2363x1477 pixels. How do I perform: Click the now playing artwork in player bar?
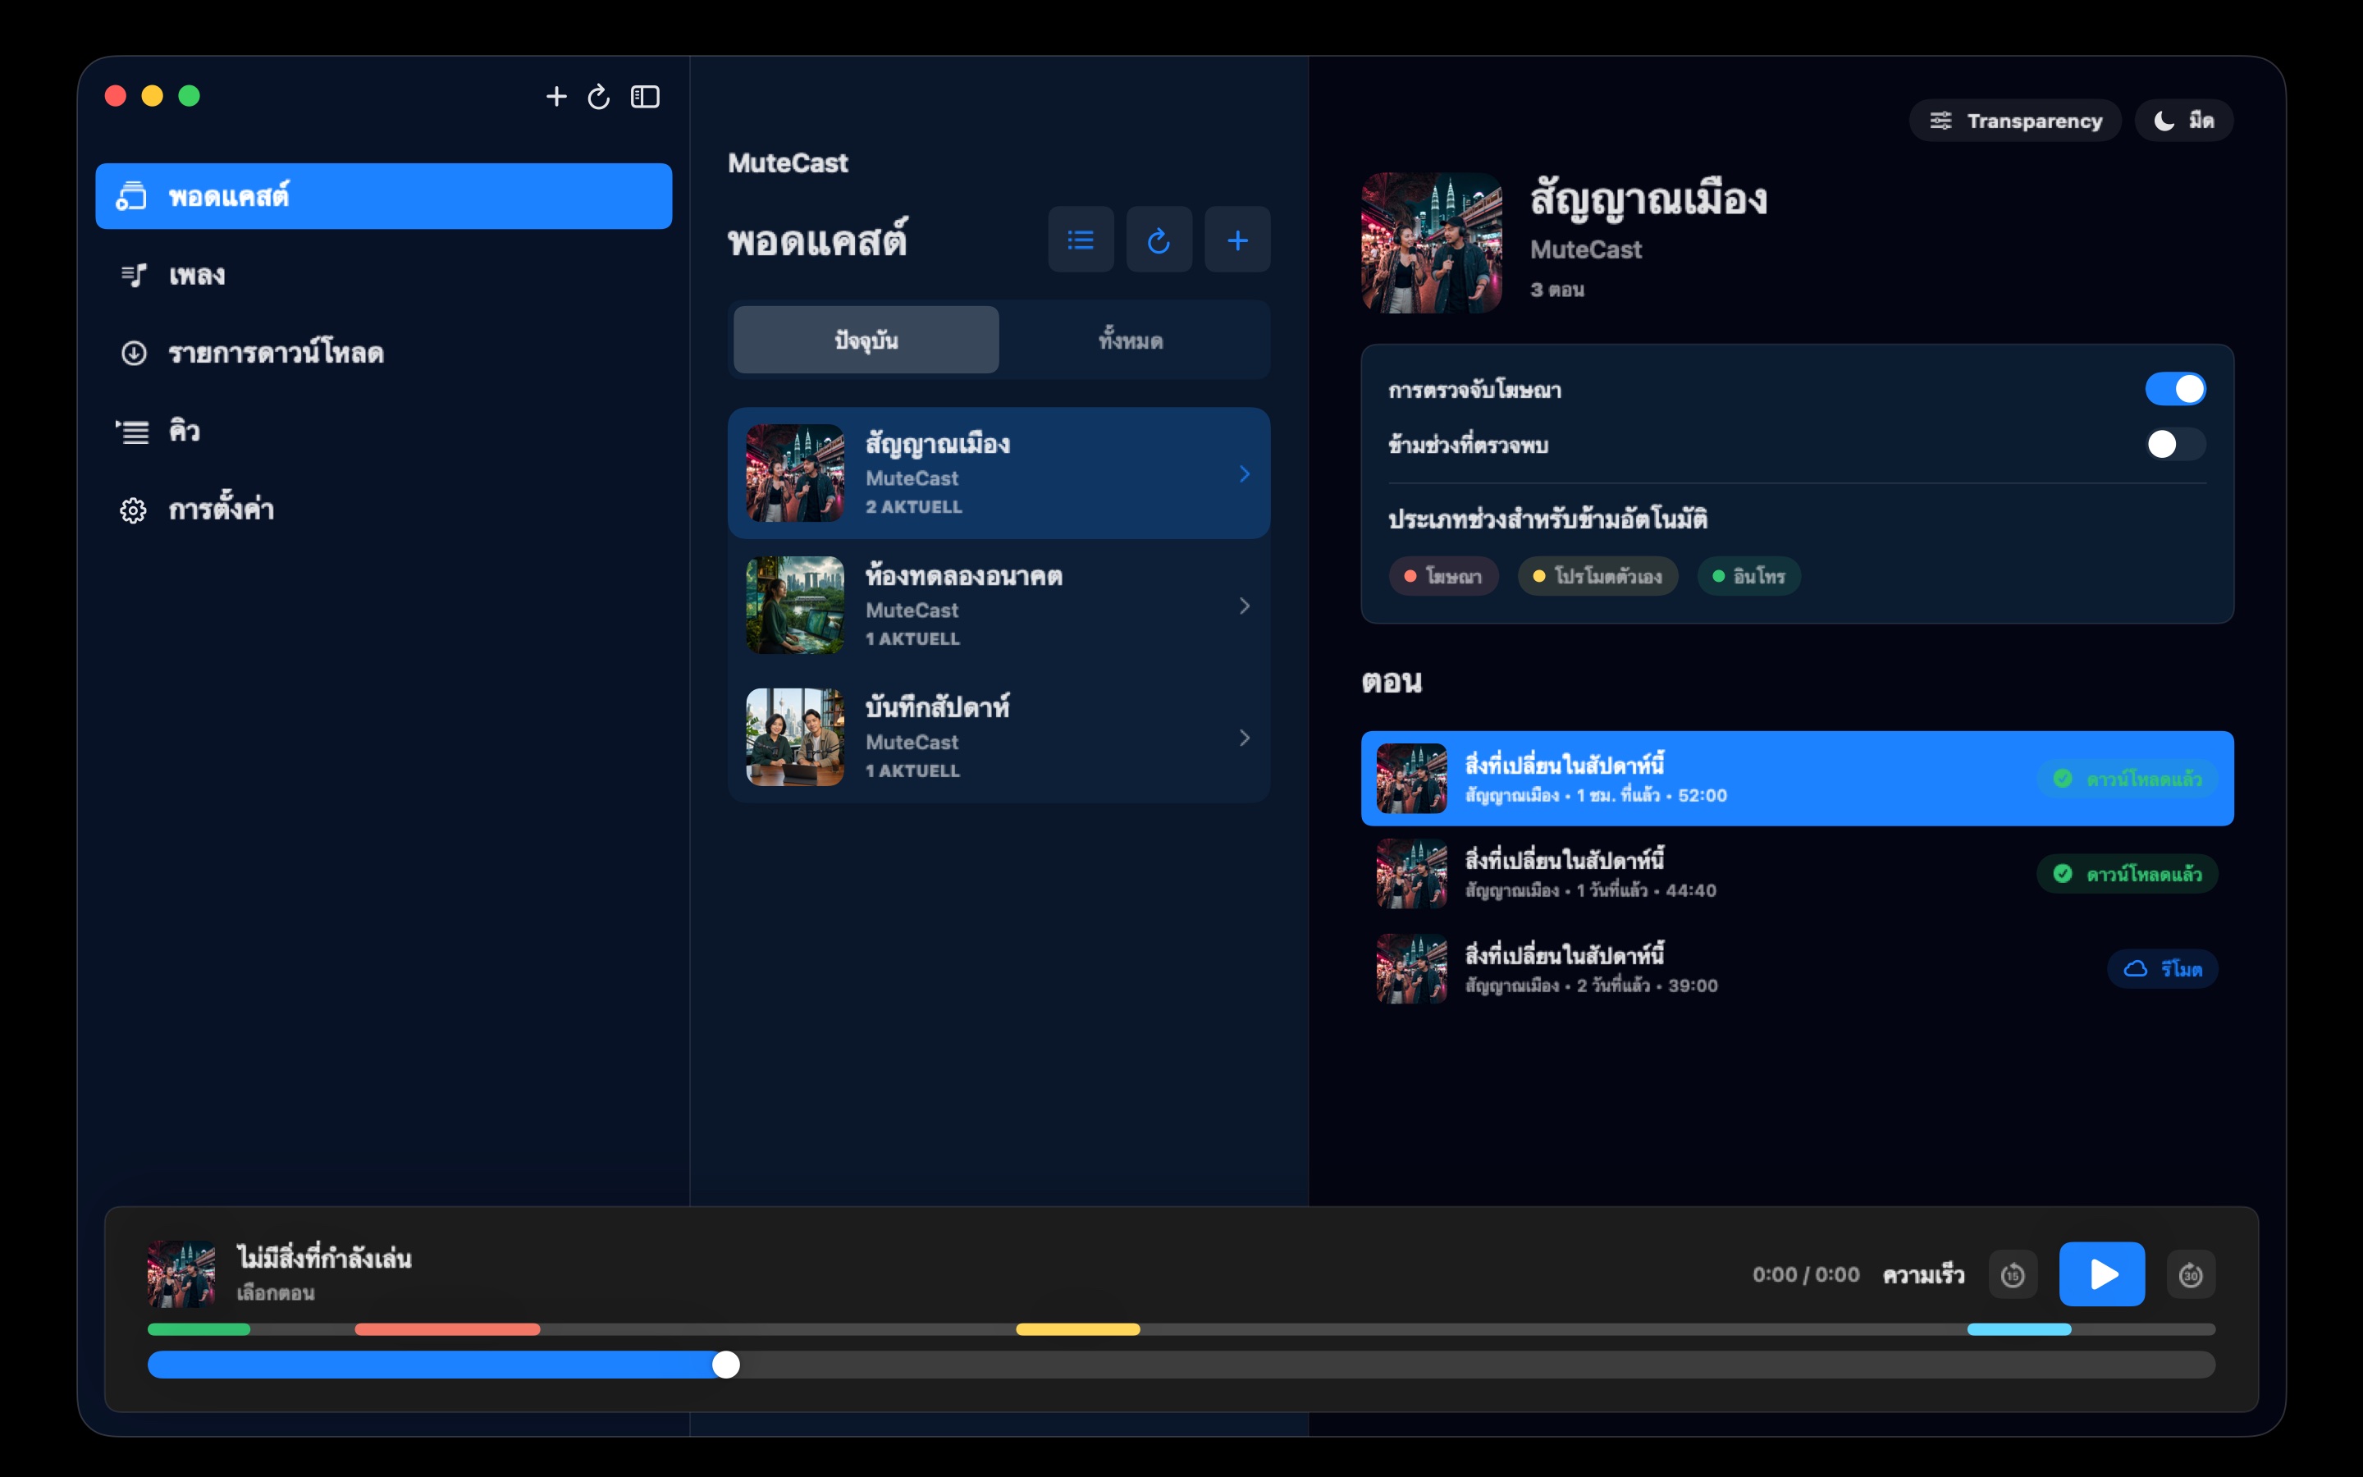(x=181, y=1274)
